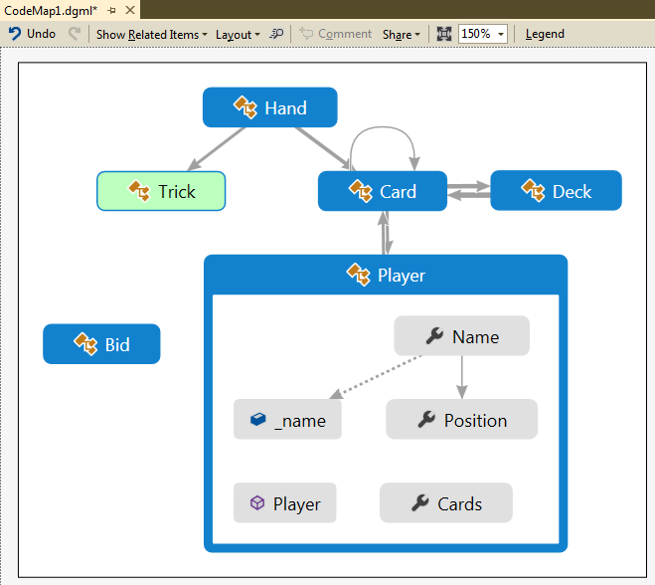Viewport: 655px width, 585px height.
Task: Select the _name field node
Action: (x=287, y=420)
